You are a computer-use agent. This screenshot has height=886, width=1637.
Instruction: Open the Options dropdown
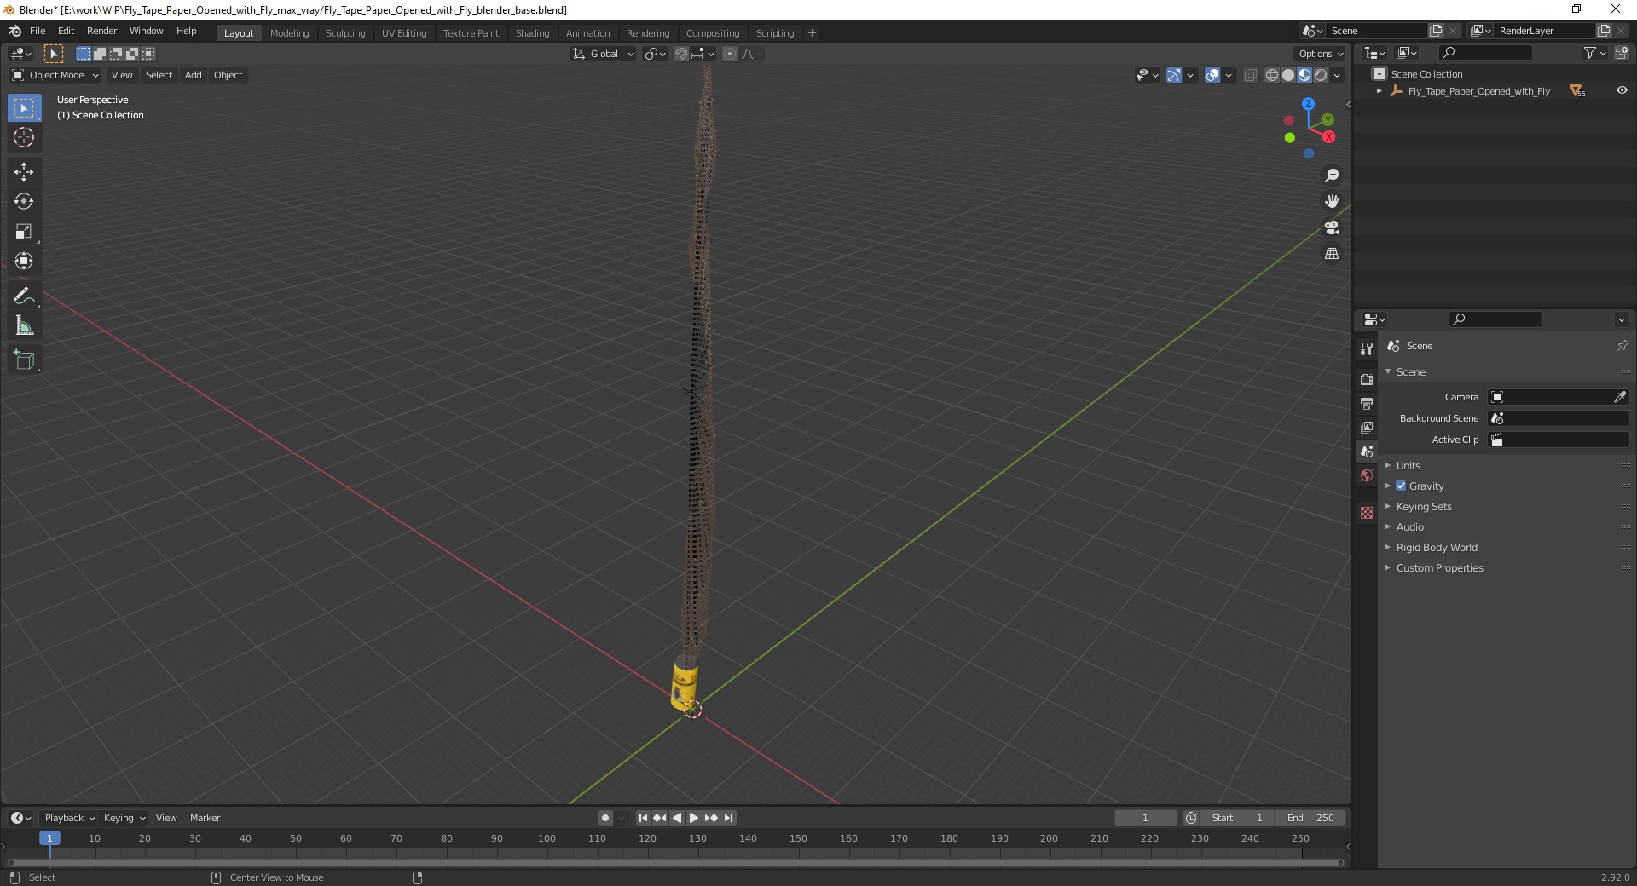click(1320, 54)
